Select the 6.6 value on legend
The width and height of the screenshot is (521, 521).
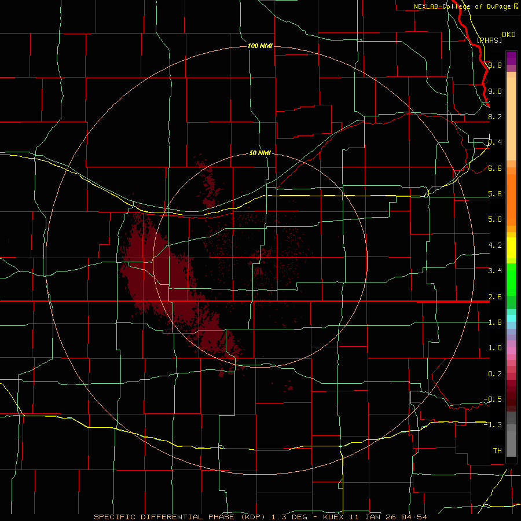(495, 168)
